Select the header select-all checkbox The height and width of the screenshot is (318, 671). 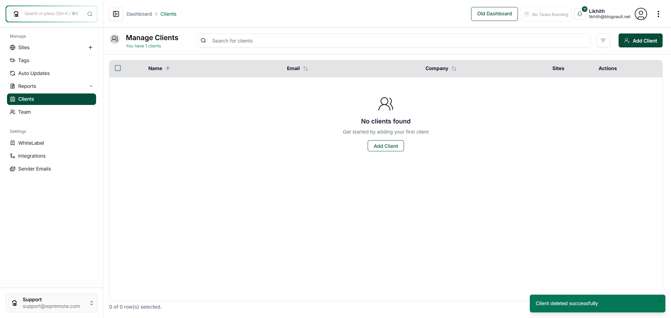[117, 68]
